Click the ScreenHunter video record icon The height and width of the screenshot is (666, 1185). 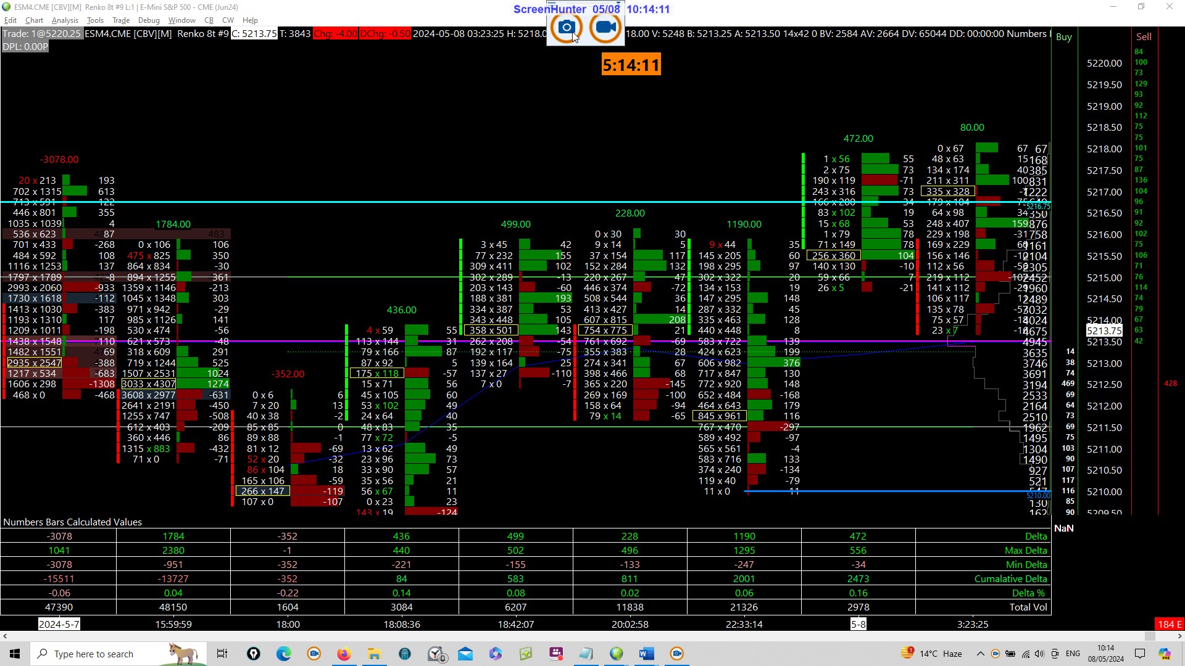[x=605, y=28]
